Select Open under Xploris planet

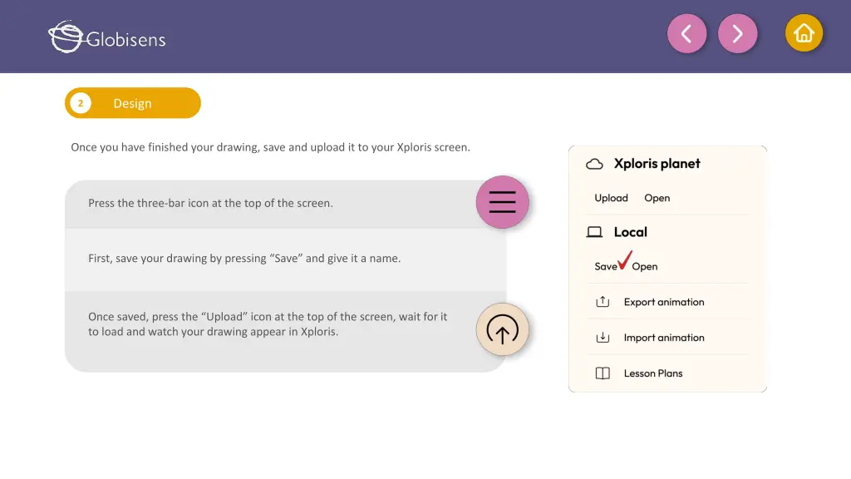657,198
